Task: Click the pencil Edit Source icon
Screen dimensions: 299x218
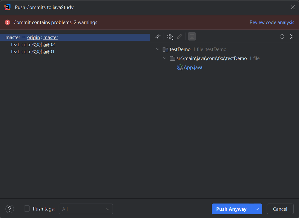Action: pyautogui.click(x=180, y=36)
